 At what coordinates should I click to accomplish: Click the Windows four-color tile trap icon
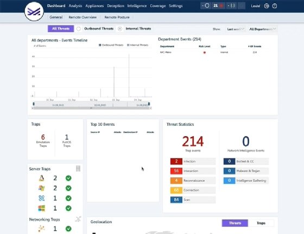tap(41, 208)
